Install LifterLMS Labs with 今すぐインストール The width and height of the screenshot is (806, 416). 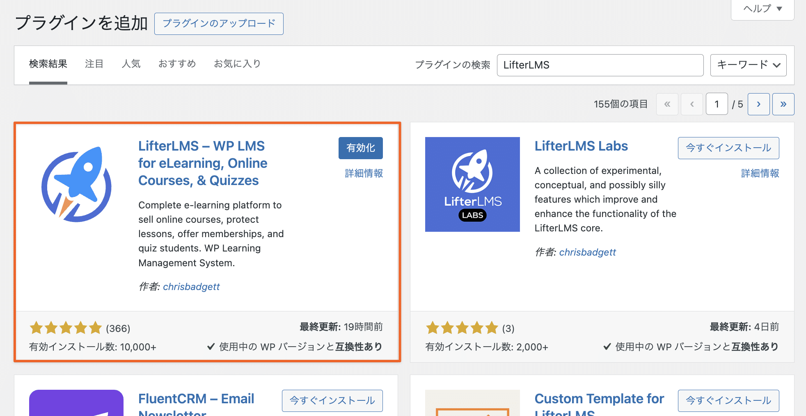tap(728, 148)
